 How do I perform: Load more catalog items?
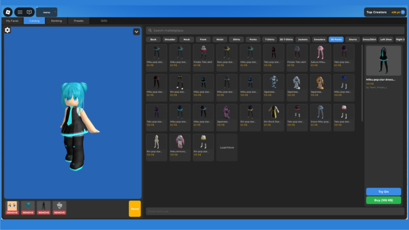[x=227, y=147]
